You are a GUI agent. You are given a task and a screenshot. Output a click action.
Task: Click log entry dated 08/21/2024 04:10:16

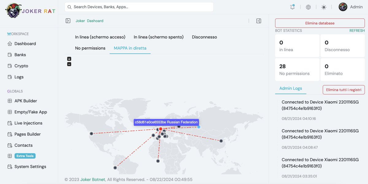(320, 110)
